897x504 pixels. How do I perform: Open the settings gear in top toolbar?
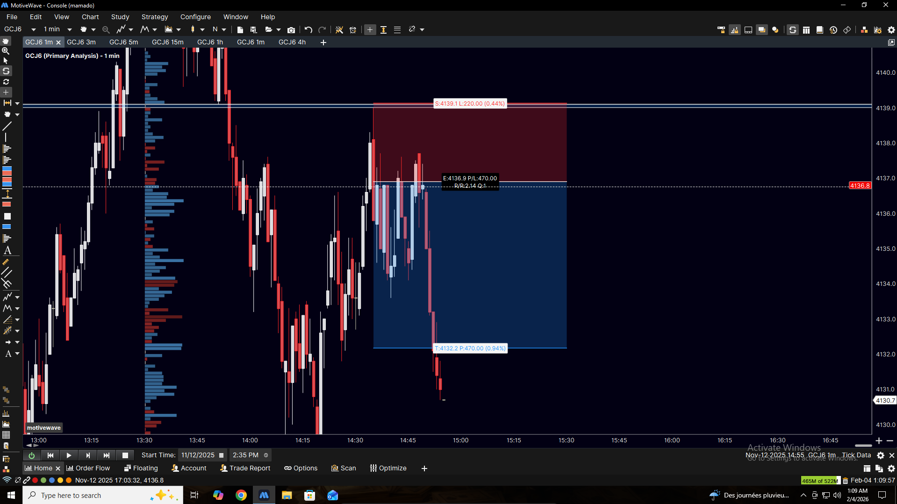coord(891,30)
